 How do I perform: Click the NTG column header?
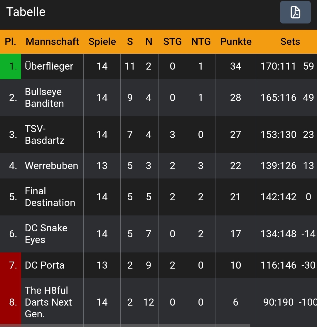point(201,42)
